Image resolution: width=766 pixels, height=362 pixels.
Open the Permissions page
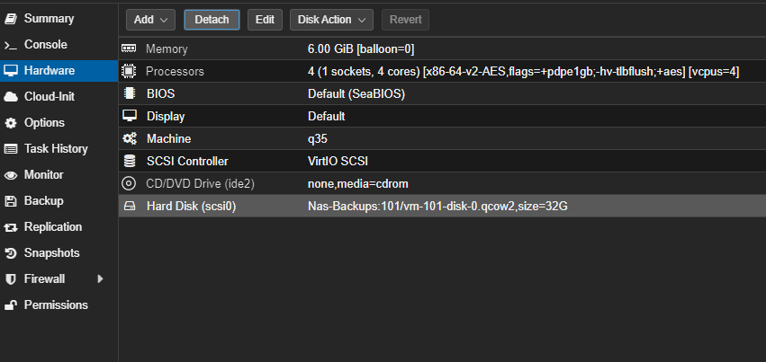(x=56, y=305)
